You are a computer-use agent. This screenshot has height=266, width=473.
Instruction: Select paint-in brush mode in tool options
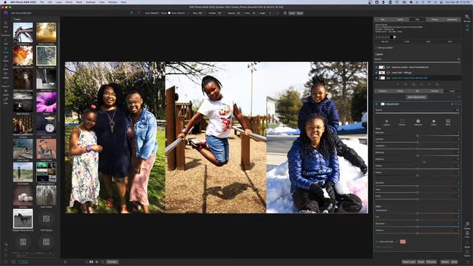point(132,13)
